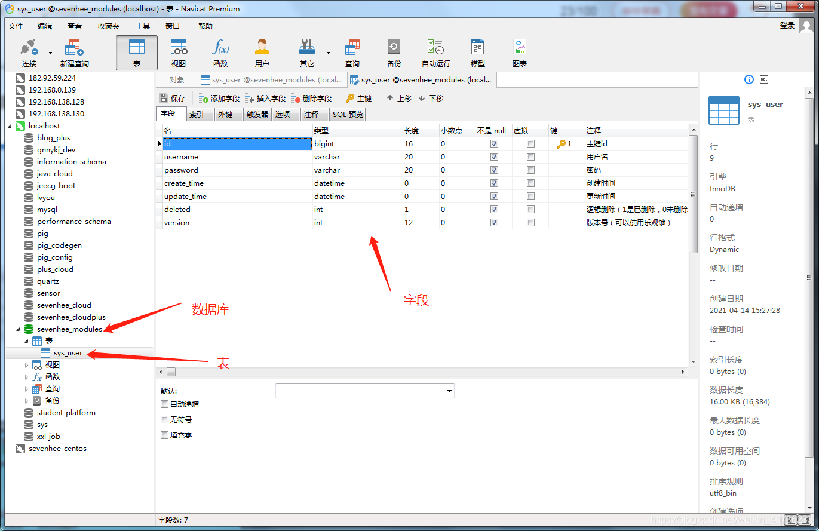Open the 默认 default value dropdown
This screenshot has width=819, height=531.
449,391
